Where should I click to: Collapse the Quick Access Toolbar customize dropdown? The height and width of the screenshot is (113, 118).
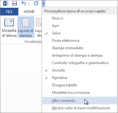43,4
